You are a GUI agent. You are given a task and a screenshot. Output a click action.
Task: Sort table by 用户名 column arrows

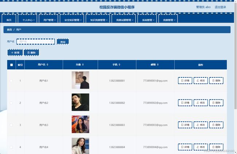47,65
